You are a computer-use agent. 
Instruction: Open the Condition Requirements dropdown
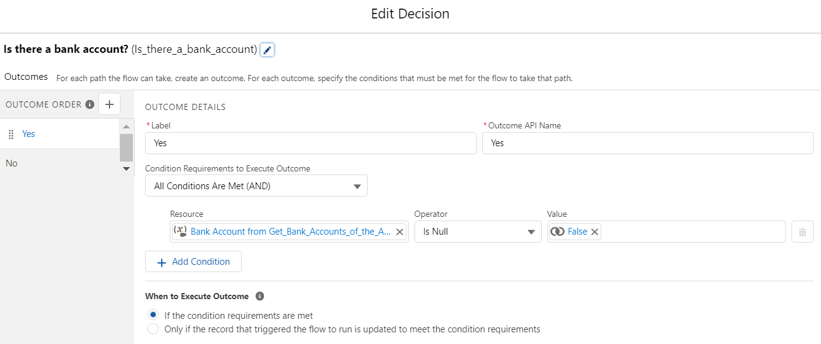[x=256, y=186]
